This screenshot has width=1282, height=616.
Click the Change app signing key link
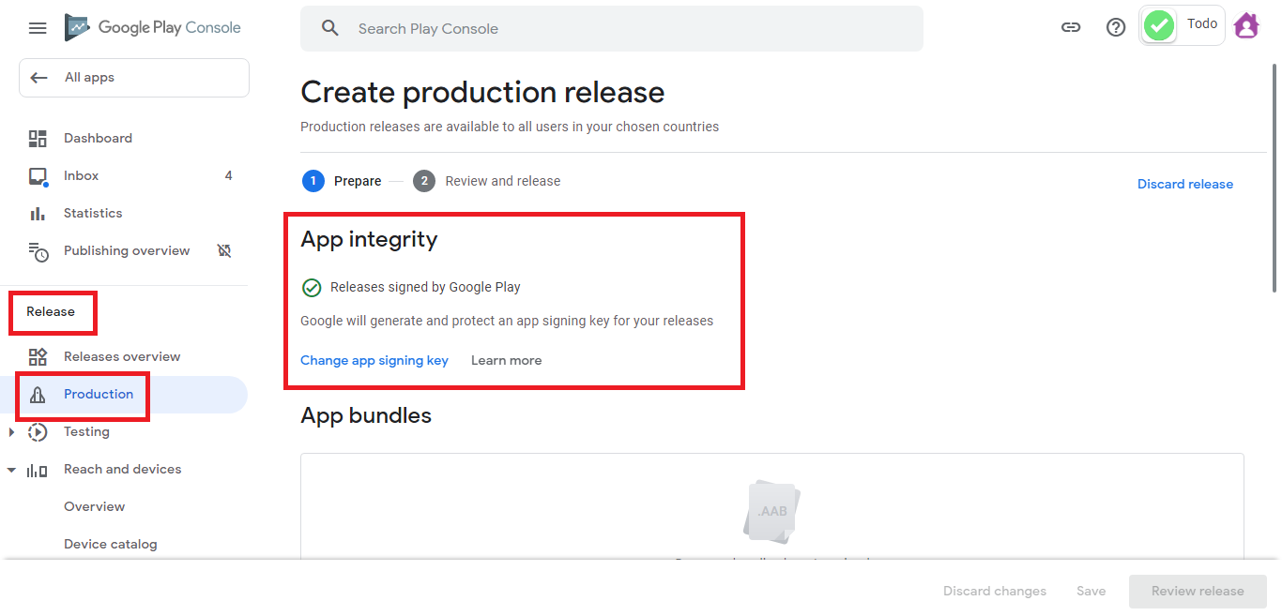[374, 361]
